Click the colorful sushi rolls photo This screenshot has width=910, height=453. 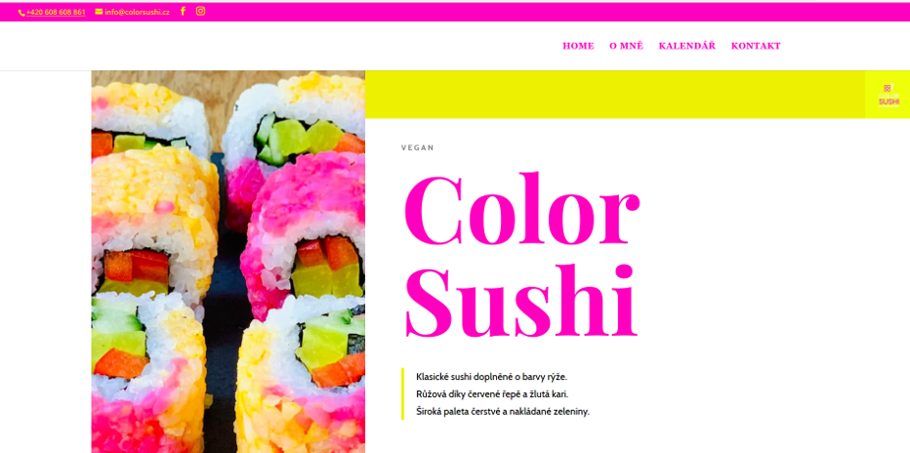coord(228,262)
